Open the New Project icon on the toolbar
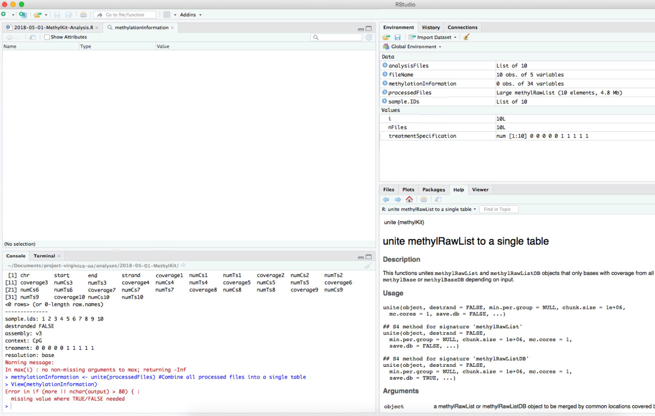Viewport: 655px width, 416px height. (23, 14)
